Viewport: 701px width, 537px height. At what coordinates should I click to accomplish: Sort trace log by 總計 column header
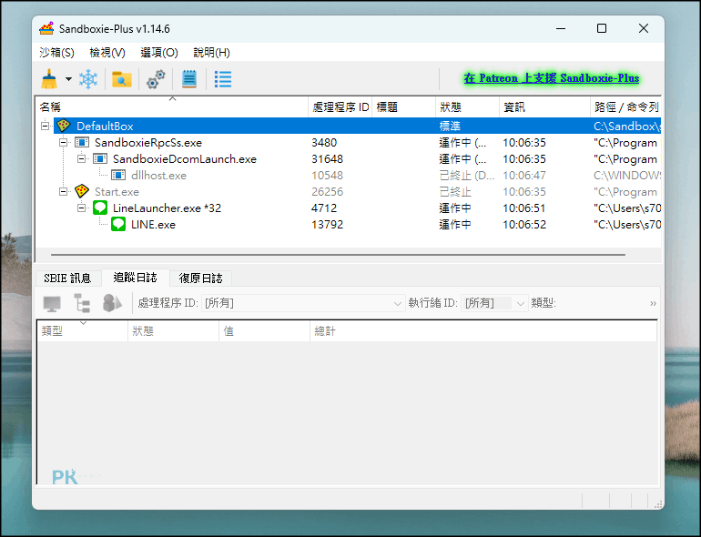(483, 331)
